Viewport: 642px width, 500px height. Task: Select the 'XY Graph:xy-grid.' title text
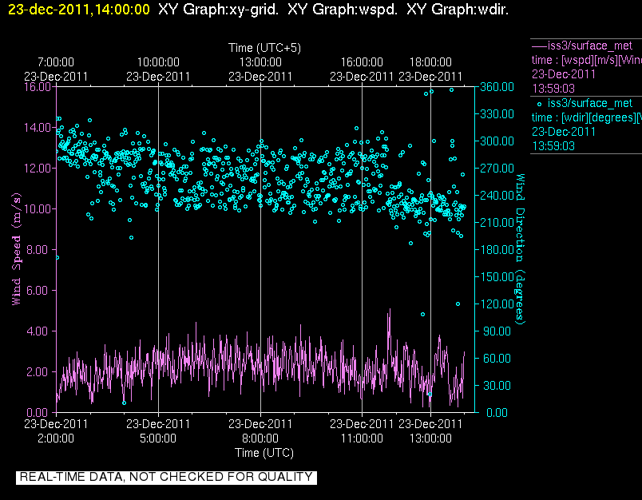[218, 10]
